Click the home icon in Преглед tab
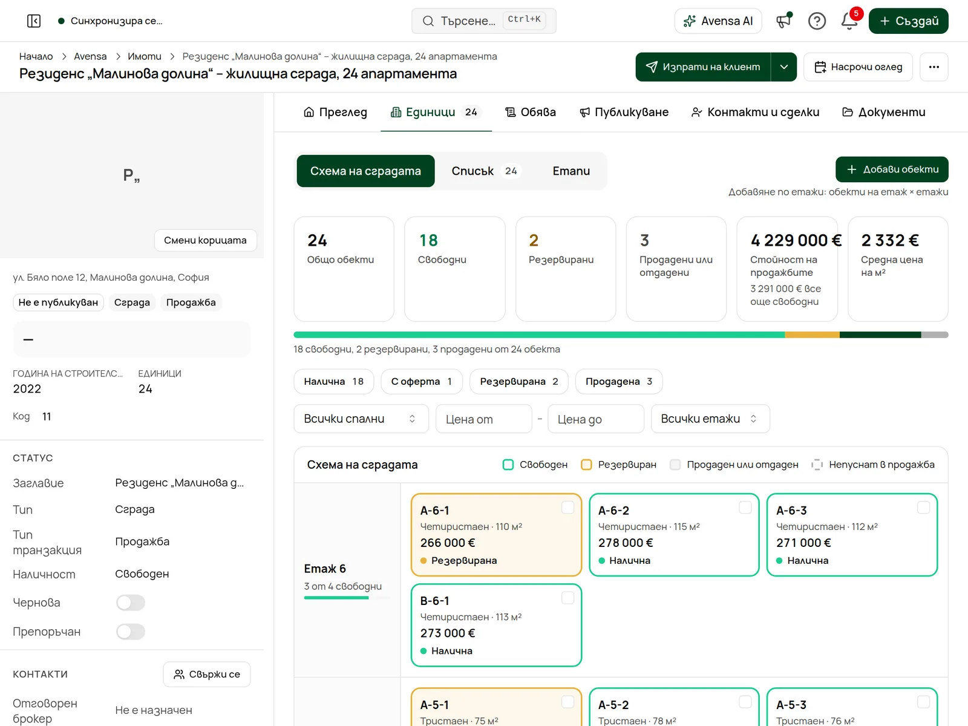 click(x=309, y=112)
